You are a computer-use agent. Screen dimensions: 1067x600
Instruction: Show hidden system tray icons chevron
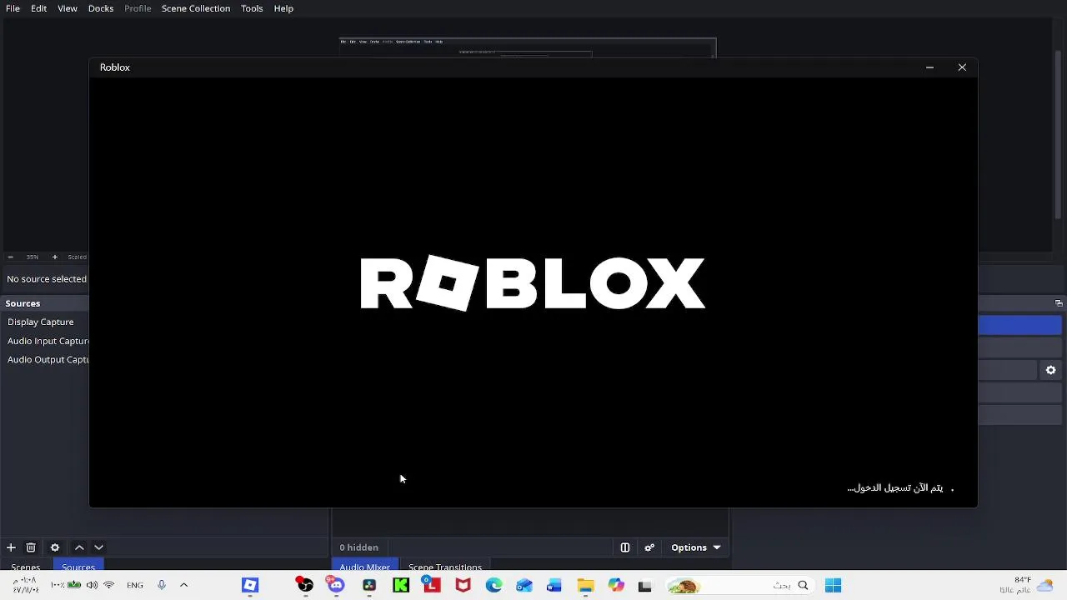(183, 586)
